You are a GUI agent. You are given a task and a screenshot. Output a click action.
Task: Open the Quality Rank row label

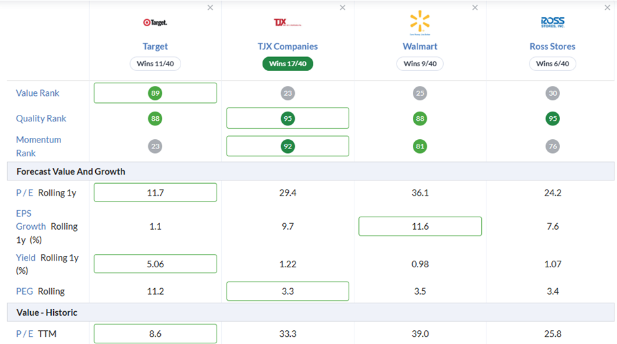[x=41, y=118]
